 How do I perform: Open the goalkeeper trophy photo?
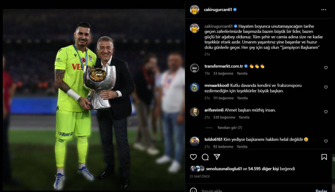[x=94, y=100]
